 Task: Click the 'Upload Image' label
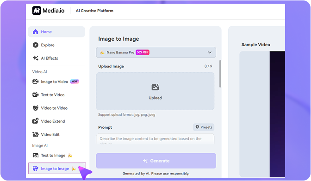click(x=111, y=66)
